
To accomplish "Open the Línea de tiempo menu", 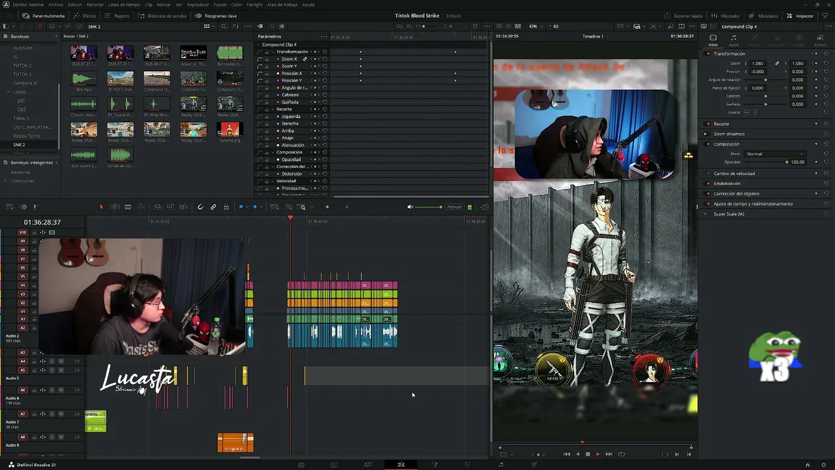I will coord(124,5).
